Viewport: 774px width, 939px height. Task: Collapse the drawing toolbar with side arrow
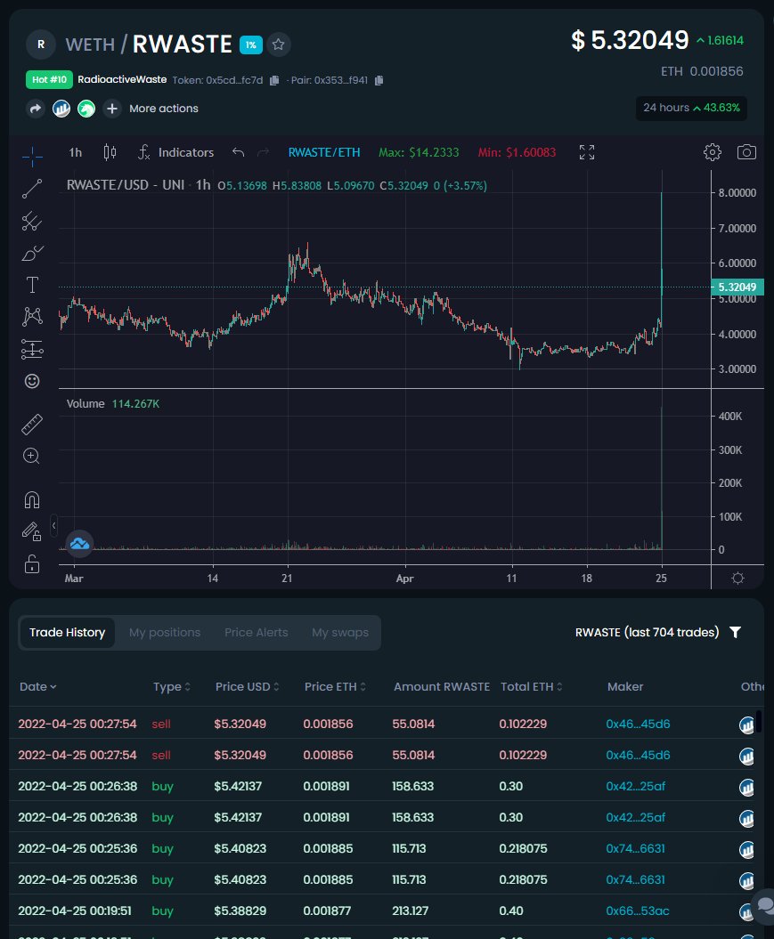pos(54,526)
